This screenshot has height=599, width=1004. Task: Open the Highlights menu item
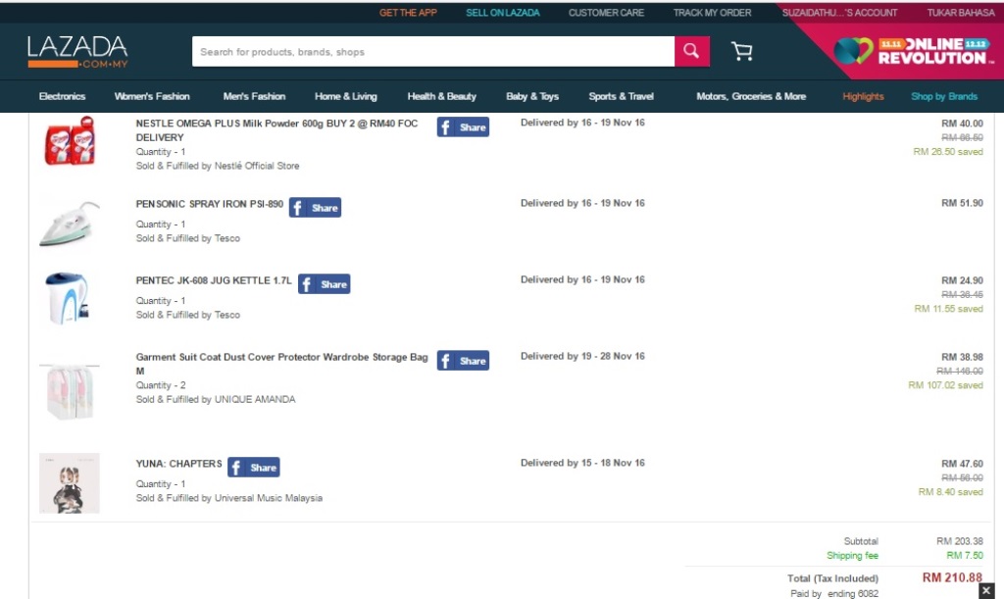coord(863,97)
